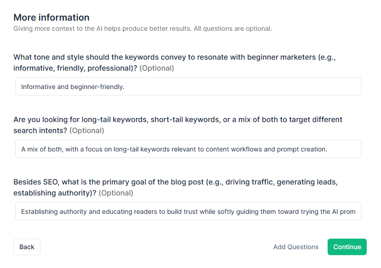This screenshot has height=268, width=381.
Task: Focus the tone and style answer field
Action: point(188,86)
